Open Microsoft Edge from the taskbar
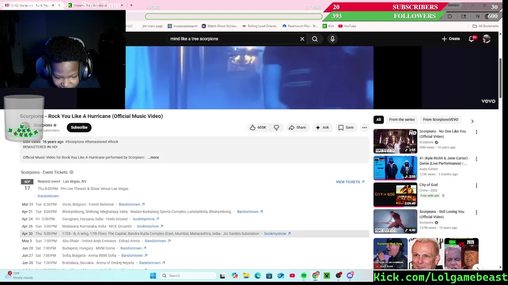The width and height of the screenshot is (508, 285). click(258, 275)
